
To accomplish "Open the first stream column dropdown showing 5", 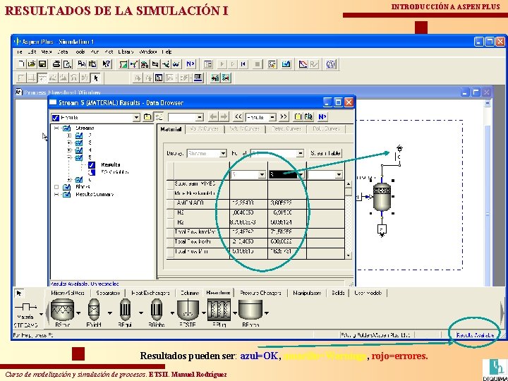I will click(262, 175).
